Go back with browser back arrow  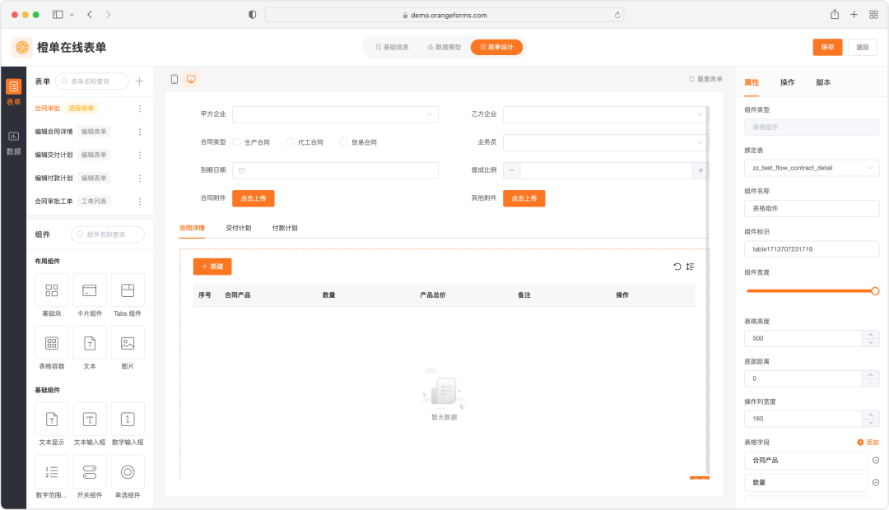(90, 15)
